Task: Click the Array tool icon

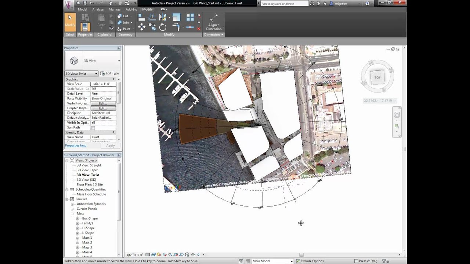Action: pyautogui.click(x=190, y=17)
